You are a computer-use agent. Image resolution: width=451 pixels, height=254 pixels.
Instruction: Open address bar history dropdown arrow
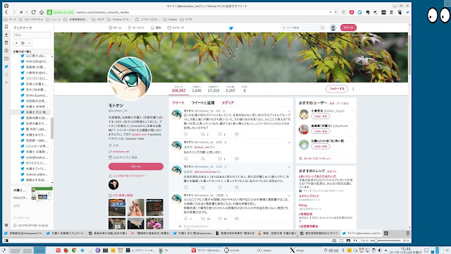[330, 12]
